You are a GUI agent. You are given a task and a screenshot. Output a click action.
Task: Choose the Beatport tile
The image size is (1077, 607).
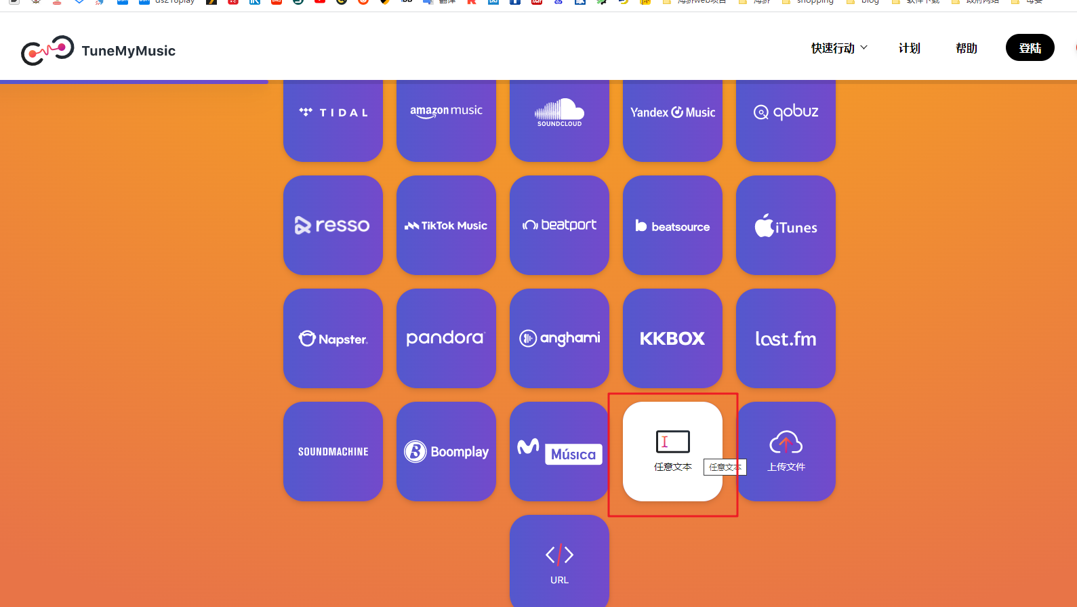click(x=559, y=225)
